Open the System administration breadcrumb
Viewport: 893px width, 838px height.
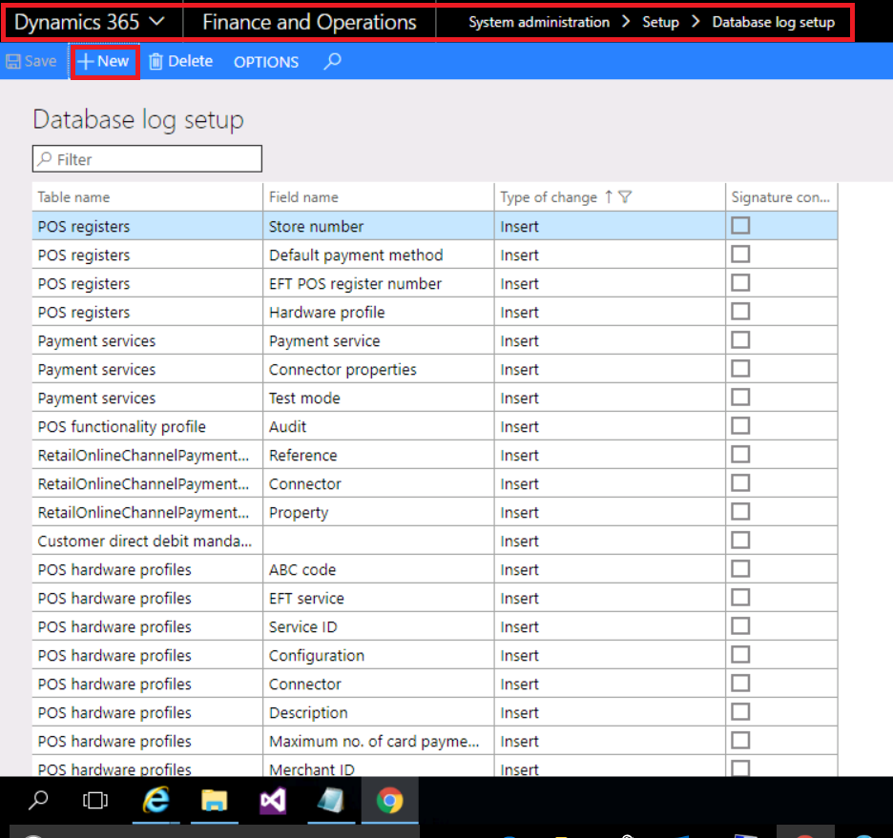point(539,22)
